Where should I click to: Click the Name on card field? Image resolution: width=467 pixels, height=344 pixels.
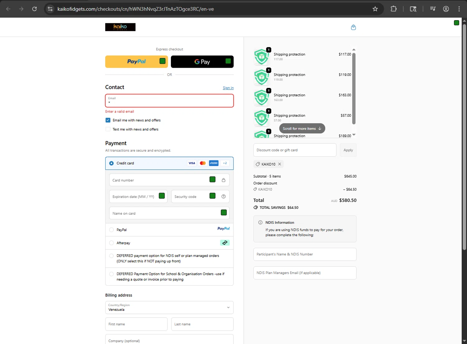pyautogui.click(x=169, y=213)
